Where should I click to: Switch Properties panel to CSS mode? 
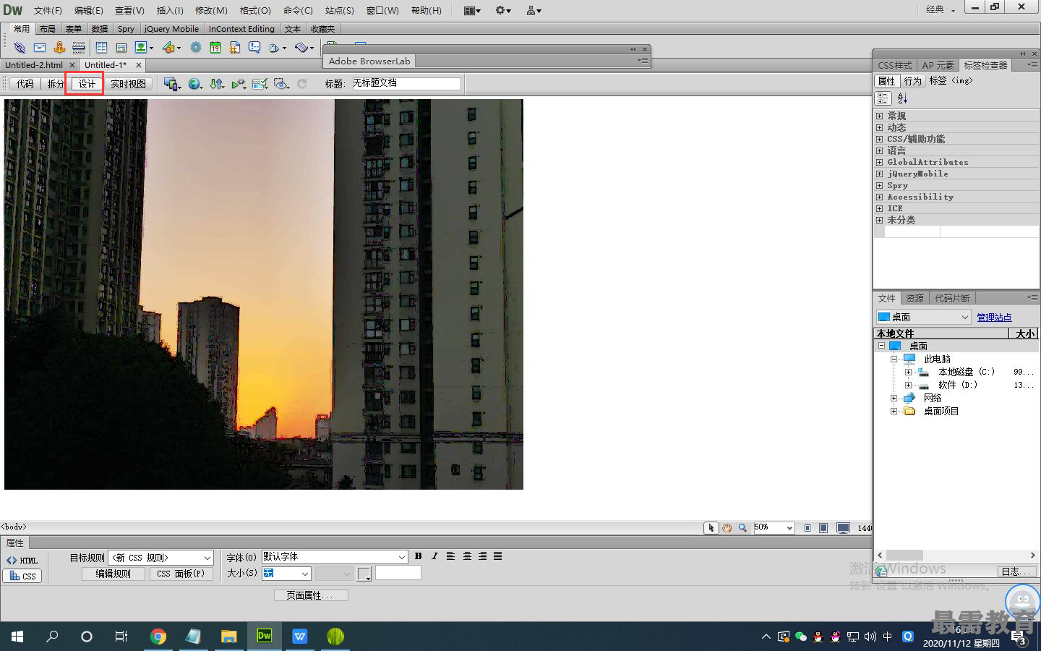(x=22, y=576)
